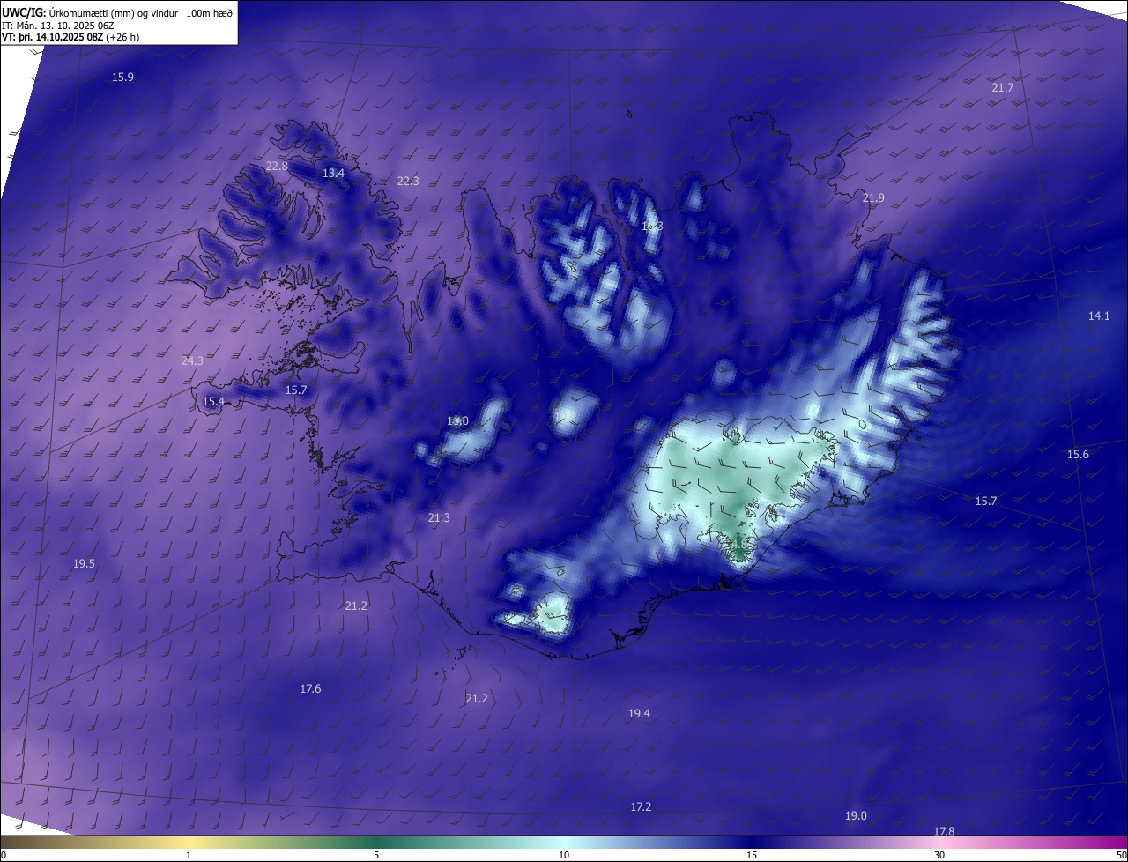Click the '10' tick on the color scale
This screenshot has height=862, width=1128.
564,855
